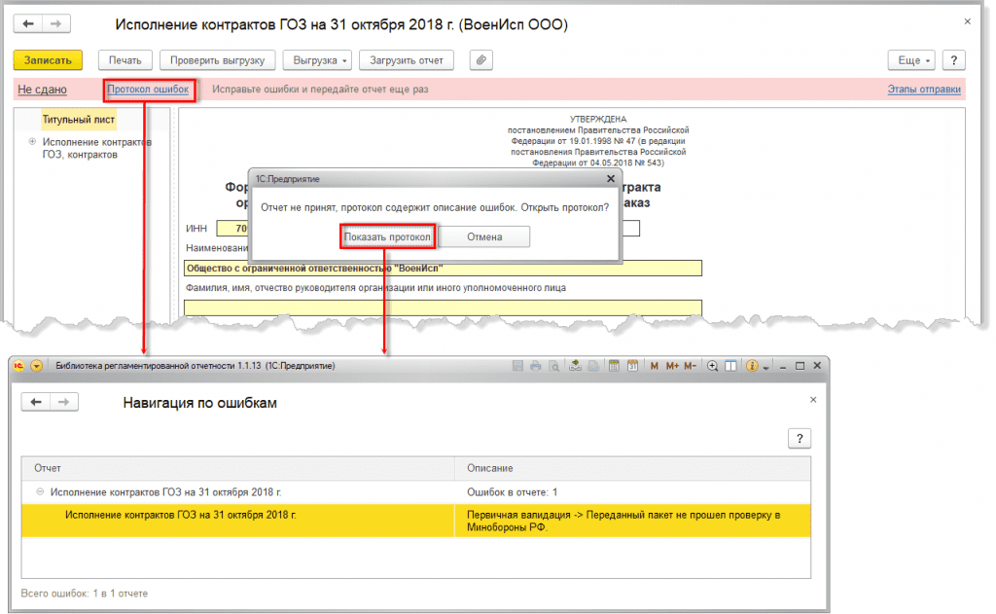Open the Протокол ошибок link
The image size is (996, 614).
pyautogui.click(x=148, y=90)
